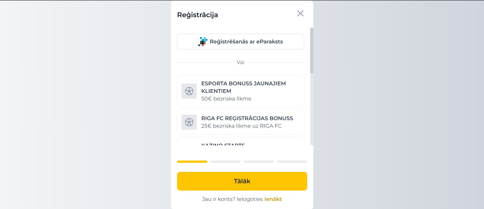Click the Vai divider label
The width and height of the screenshot is (484, 209).
tap(241, 62)
